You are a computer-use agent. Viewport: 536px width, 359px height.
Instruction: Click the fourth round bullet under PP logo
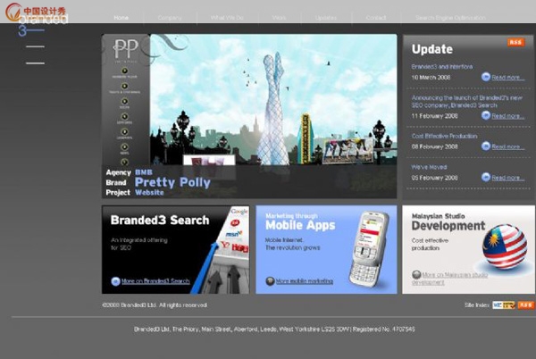click(124, 116)
